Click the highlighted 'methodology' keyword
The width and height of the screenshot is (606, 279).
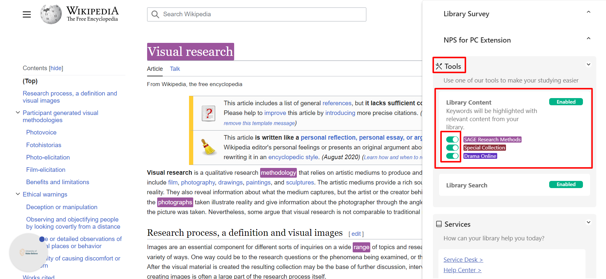(x=278, y=172)
